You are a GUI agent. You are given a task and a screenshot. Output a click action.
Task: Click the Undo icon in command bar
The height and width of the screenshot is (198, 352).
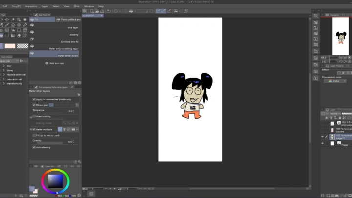tap(109, 11)
